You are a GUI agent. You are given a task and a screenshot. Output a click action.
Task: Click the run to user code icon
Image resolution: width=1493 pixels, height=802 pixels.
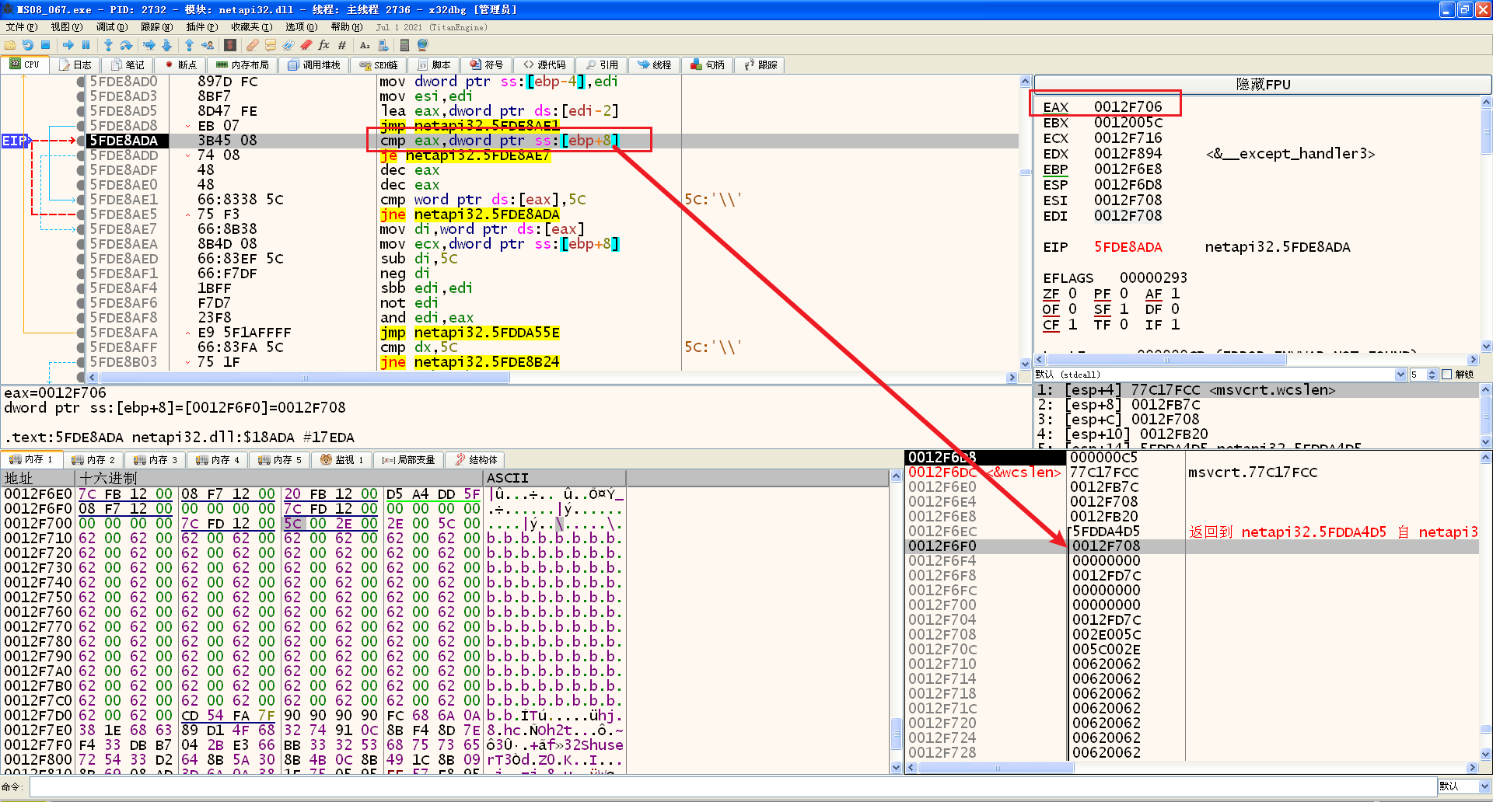coord(208,45)
